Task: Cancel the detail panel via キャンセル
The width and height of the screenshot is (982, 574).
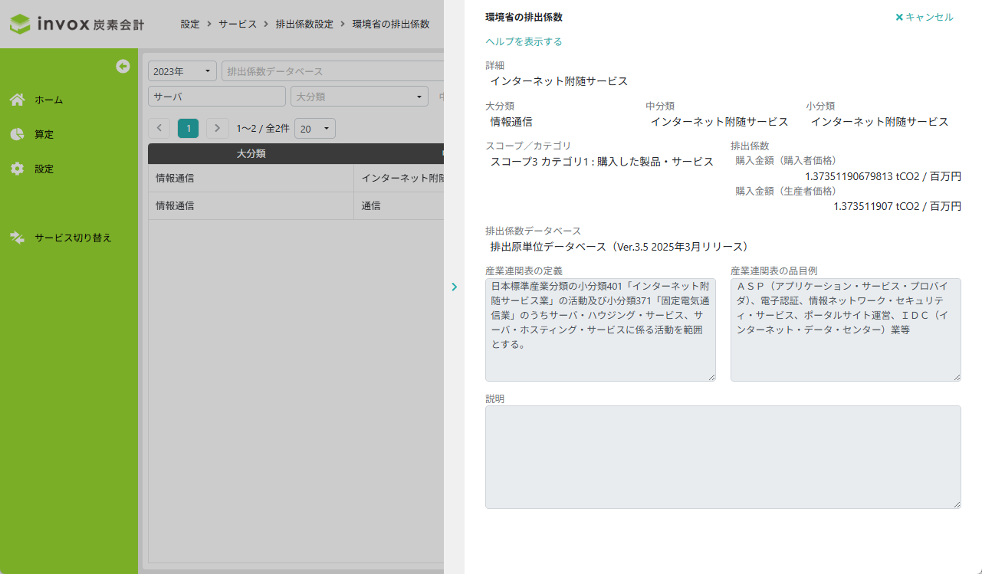Action: 925,17
